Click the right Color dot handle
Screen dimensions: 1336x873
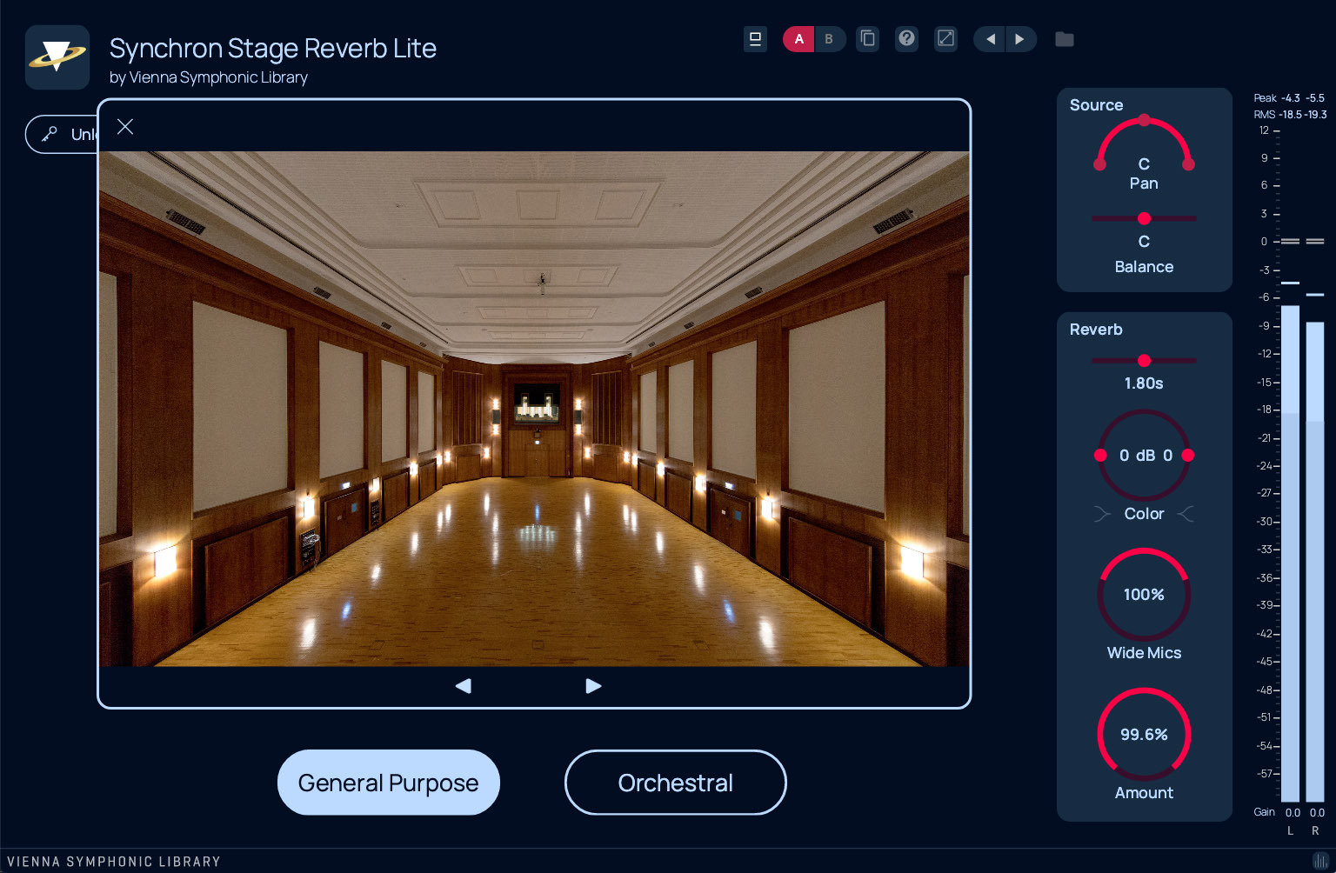1188,456
